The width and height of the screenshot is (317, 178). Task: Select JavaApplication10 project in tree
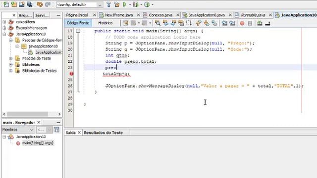[x=31, y=34]
